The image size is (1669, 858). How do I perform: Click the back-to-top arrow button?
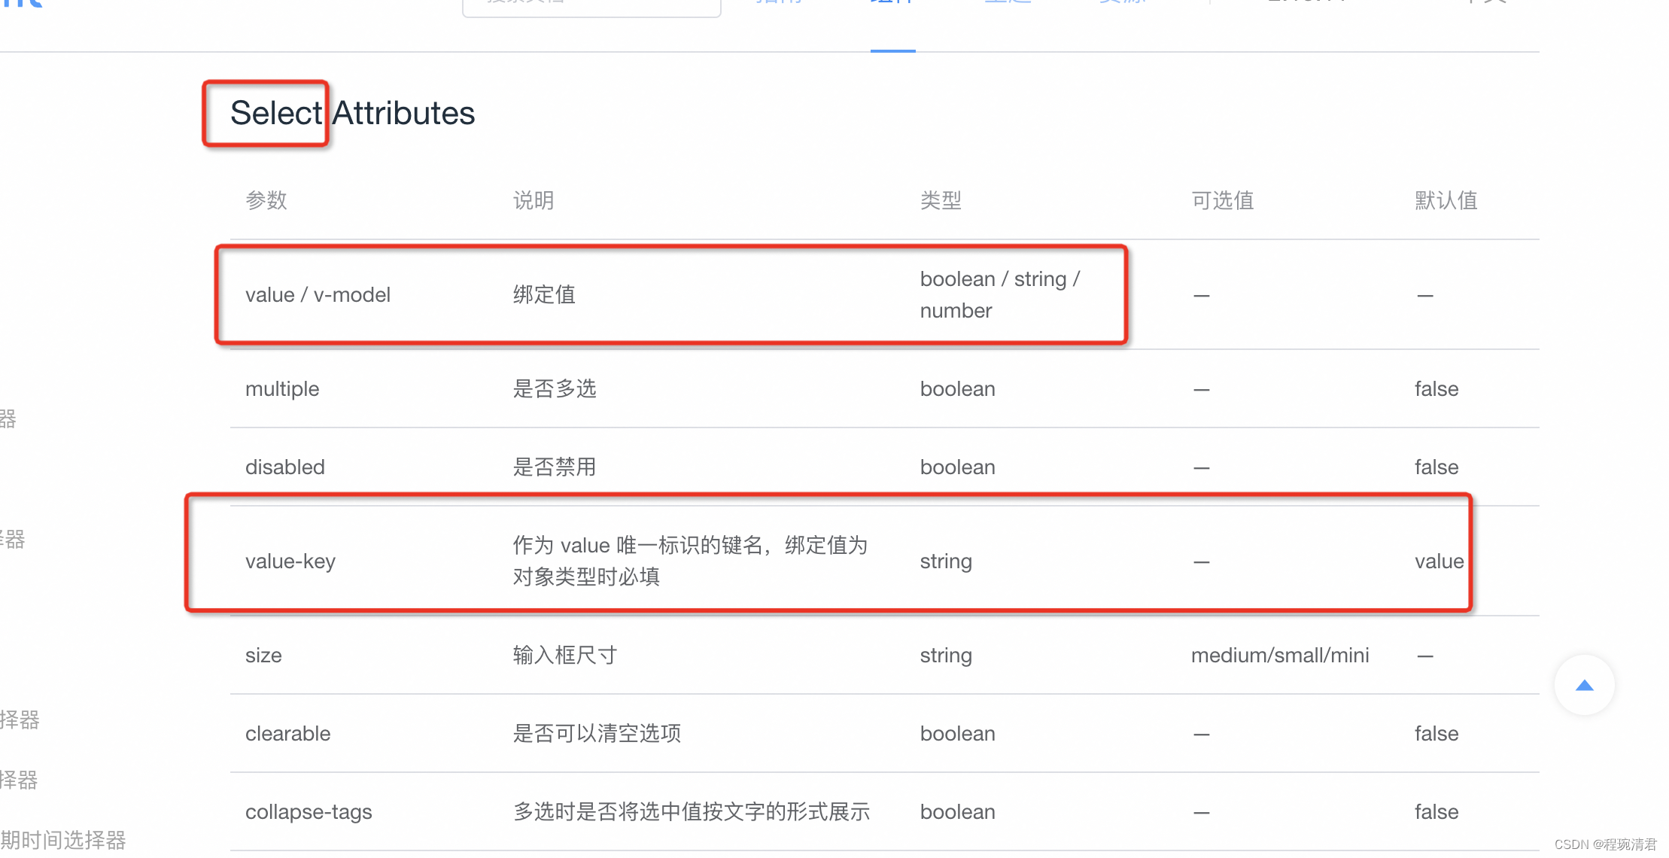coord(1585,685)
